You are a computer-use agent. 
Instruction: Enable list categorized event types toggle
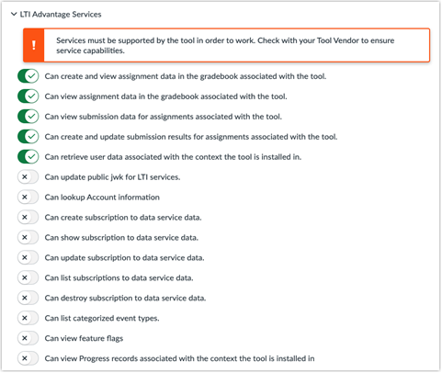28,318
